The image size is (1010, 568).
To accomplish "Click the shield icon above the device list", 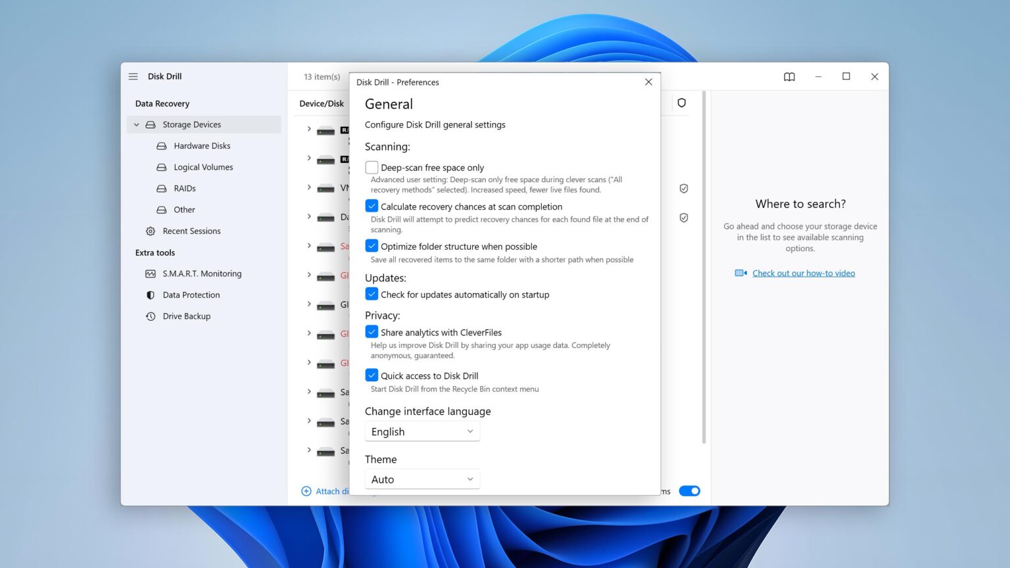I will pos(681,103).
